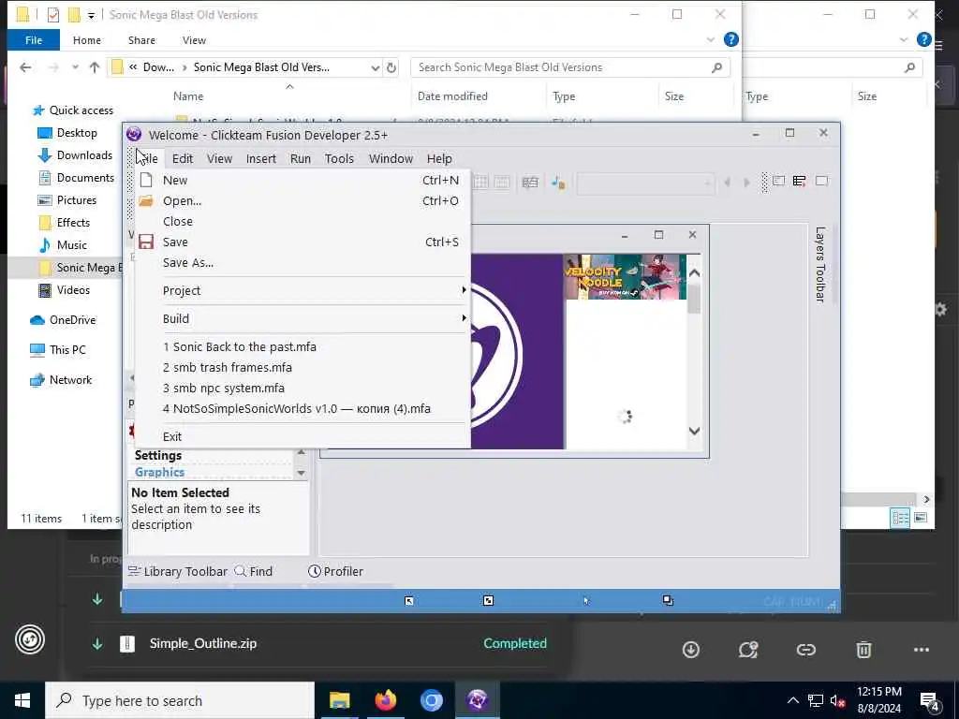Image resolution: width=959 pixels, height=719 pixels.
Task: Open the Share ribbon tab in Explorer
Action: tap(141, 40)
